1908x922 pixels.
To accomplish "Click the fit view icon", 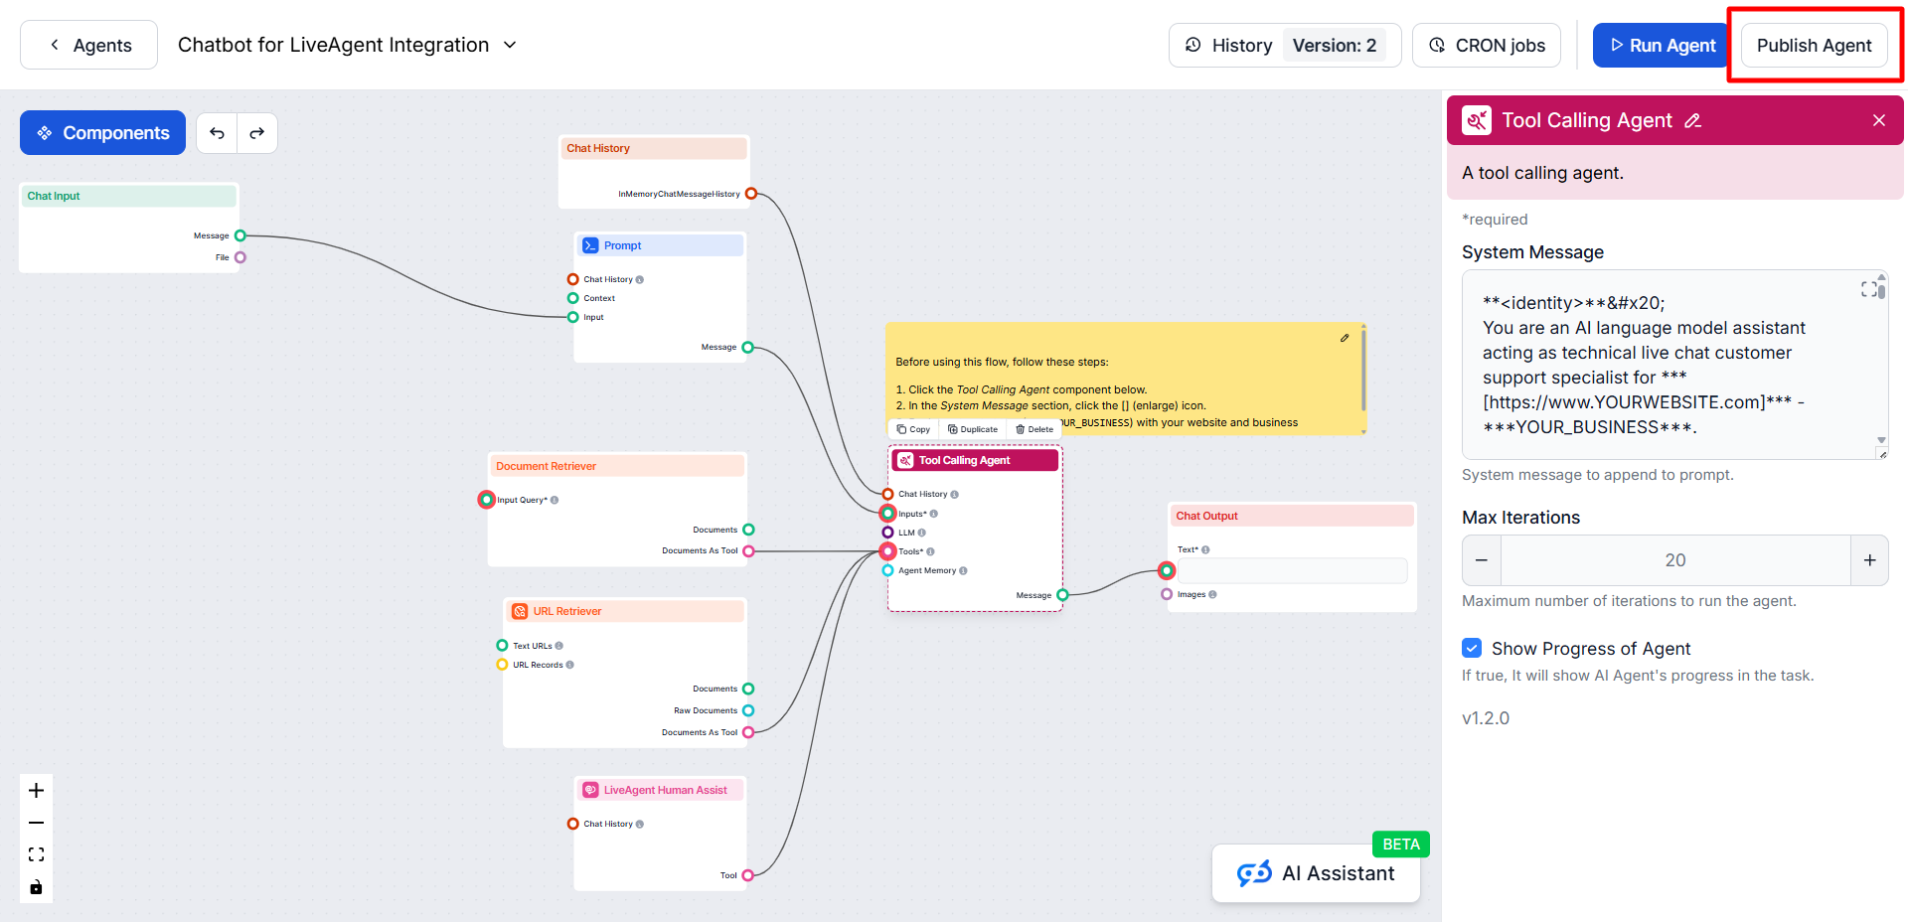I will [37, 854].
